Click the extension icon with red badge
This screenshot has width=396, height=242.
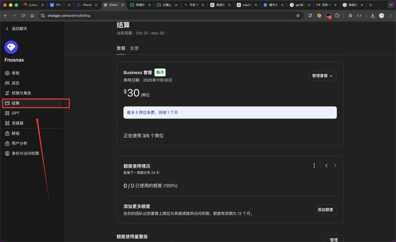pos(328,16)
